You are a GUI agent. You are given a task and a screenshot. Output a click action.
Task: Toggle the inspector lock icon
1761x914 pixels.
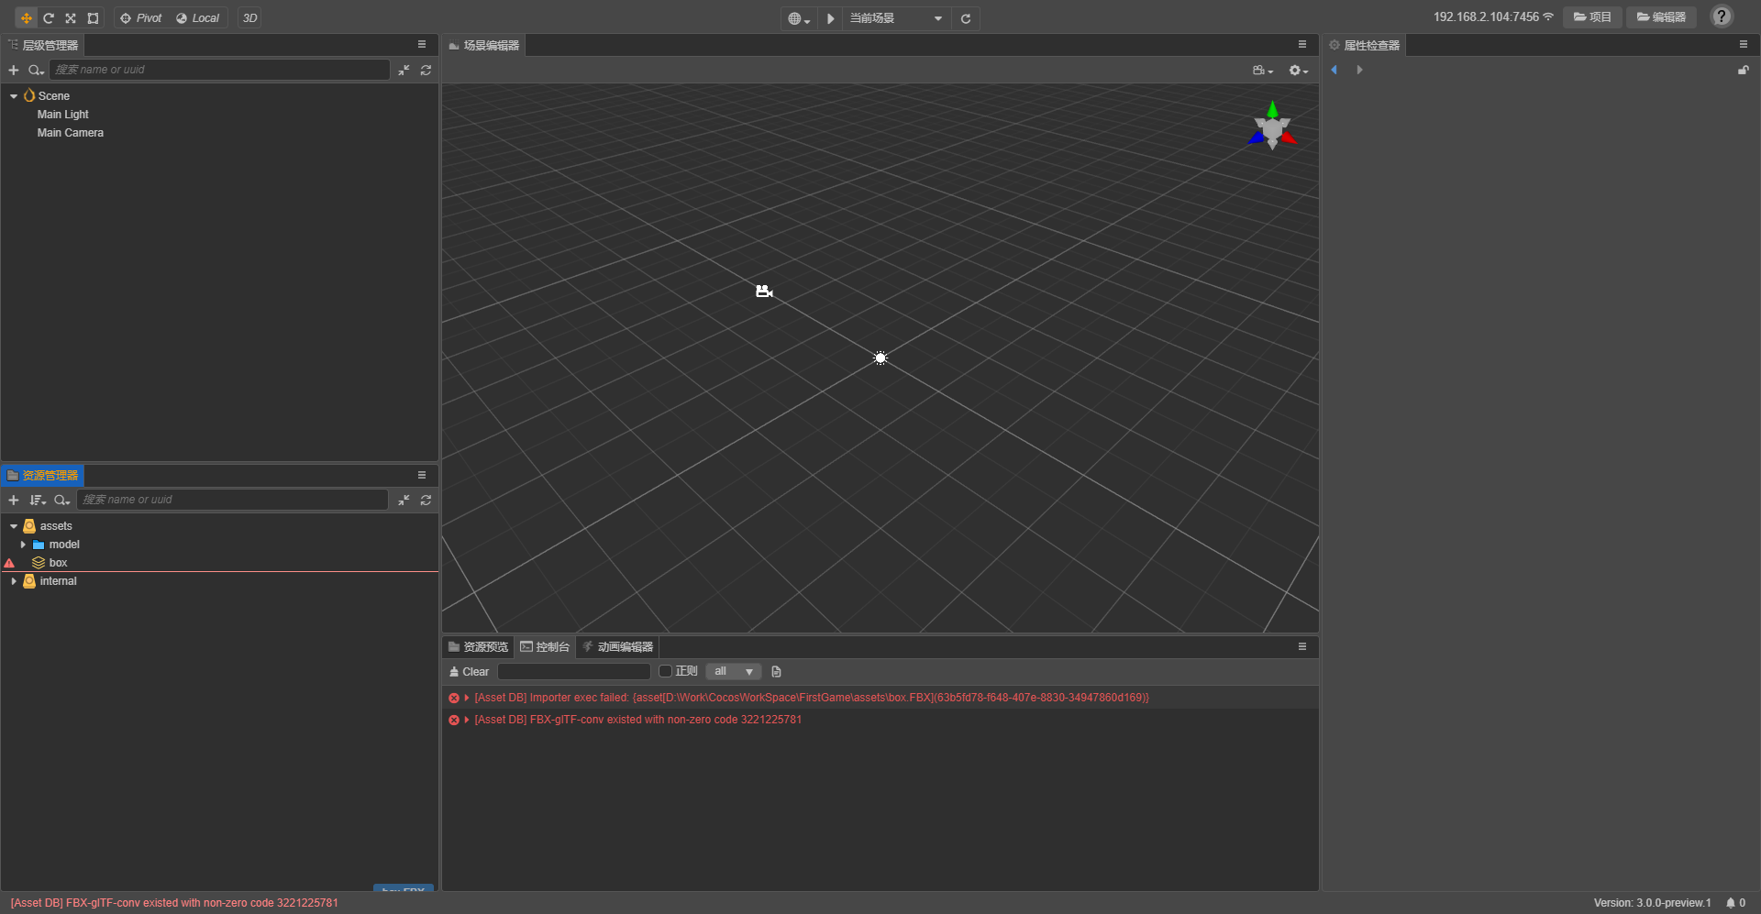click(x=1743, y=70)
